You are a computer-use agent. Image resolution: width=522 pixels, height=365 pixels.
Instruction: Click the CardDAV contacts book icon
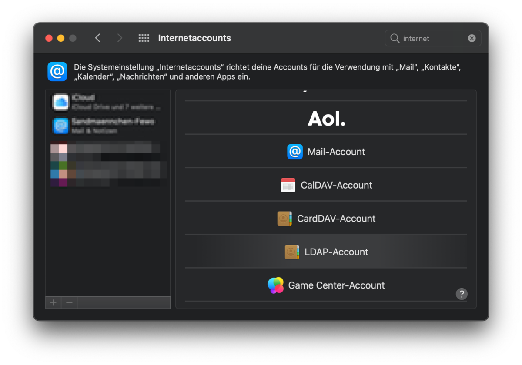click(284, 219)
